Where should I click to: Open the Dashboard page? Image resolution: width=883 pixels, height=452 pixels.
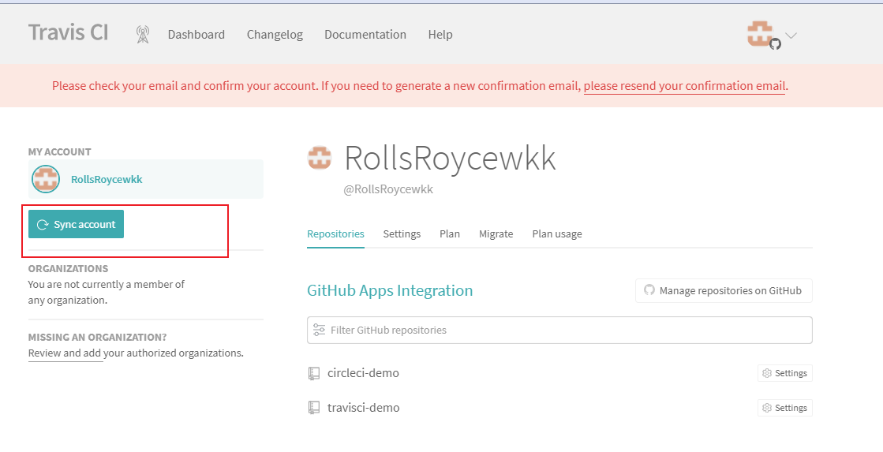coord(196,35)
